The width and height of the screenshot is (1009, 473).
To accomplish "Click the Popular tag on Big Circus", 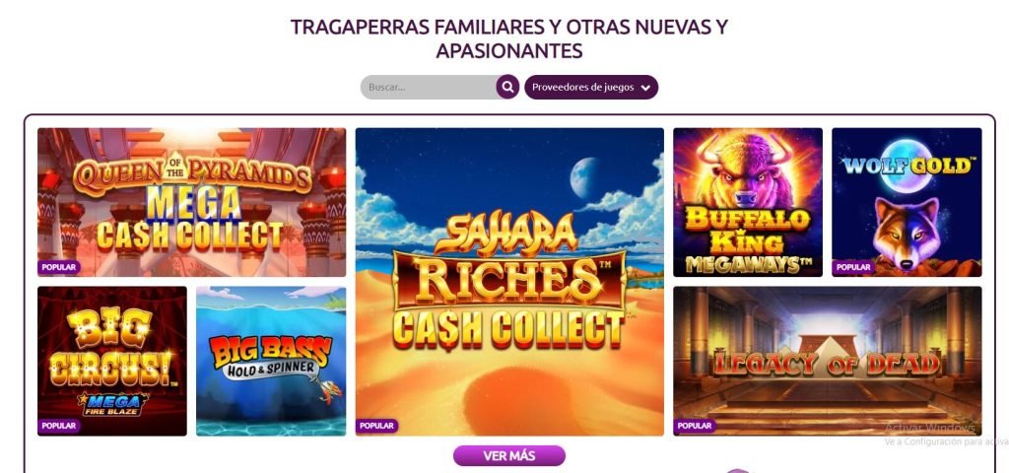I will [58, 426].
